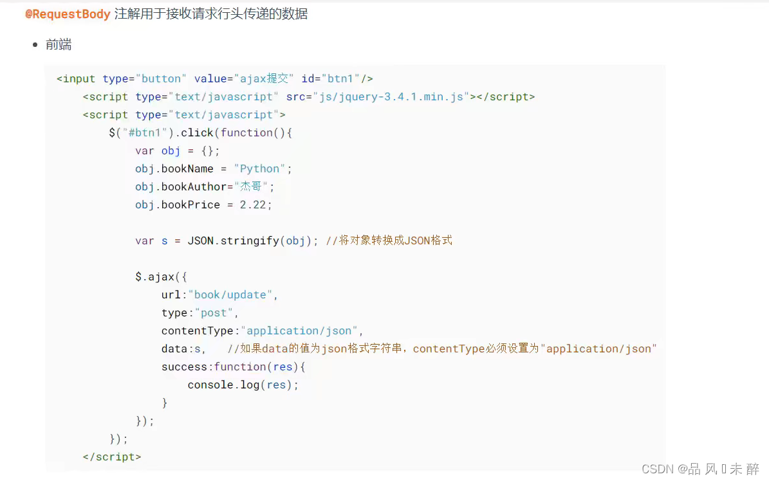Click the 'data:s,' code text
The width and height of the screenshot is (769, 481).
click(183, 349)
